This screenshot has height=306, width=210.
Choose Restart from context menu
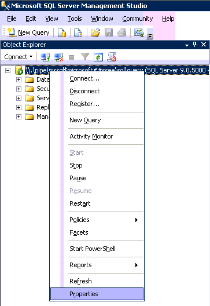tap(97, 203)
